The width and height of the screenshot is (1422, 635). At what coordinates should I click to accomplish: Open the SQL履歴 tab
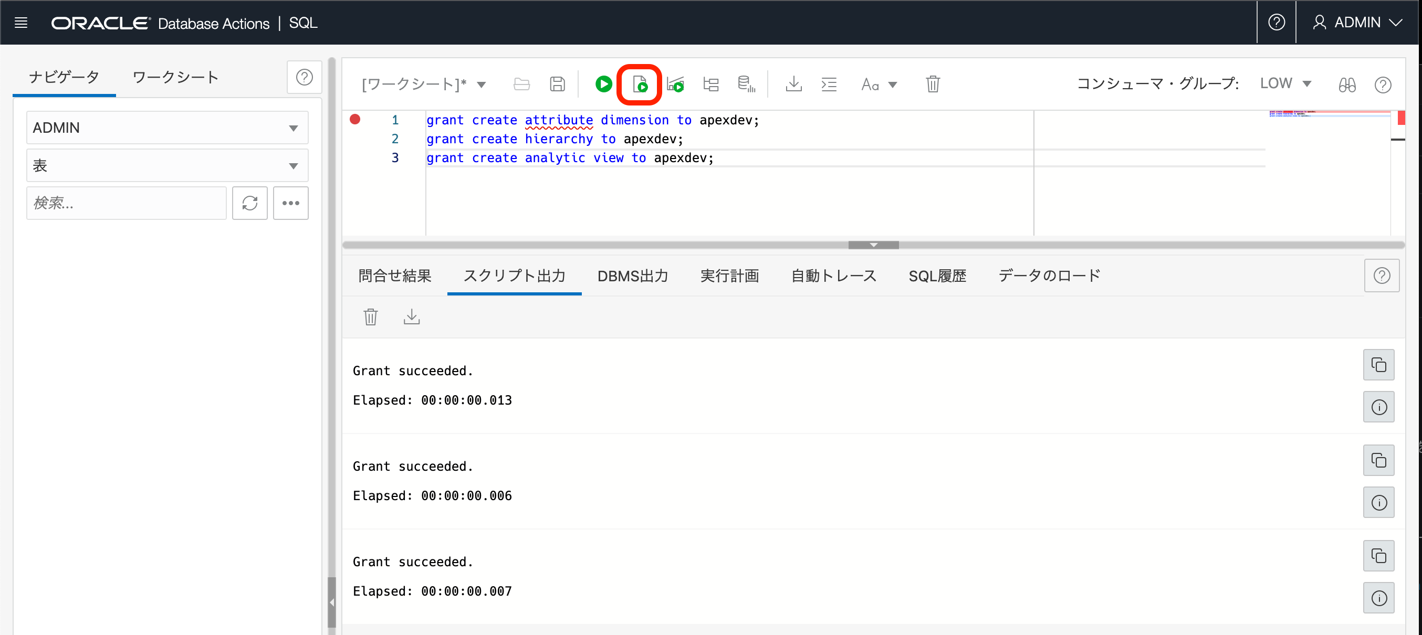[937, 276]
